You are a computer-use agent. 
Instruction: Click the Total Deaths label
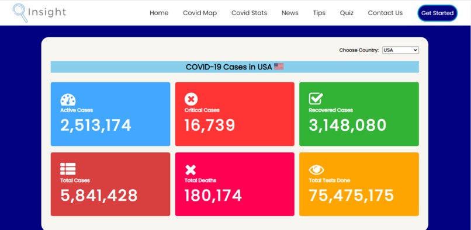[x=200, y=180]
